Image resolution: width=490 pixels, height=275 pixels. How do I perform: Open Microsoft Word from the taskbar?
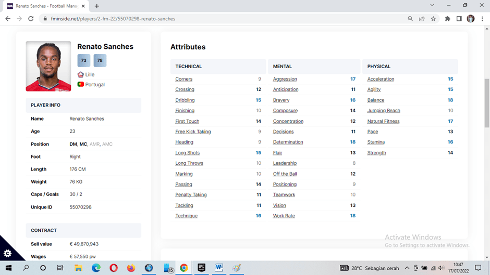(x=219, y=268)
